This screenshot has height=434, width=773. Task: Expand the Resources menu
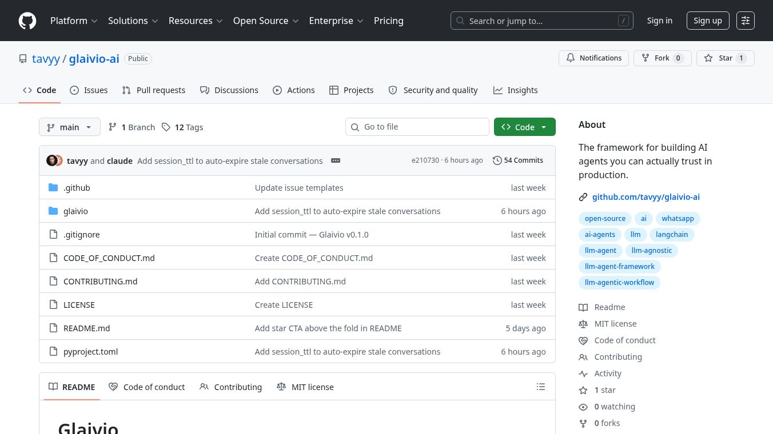[x=196, y=21]
